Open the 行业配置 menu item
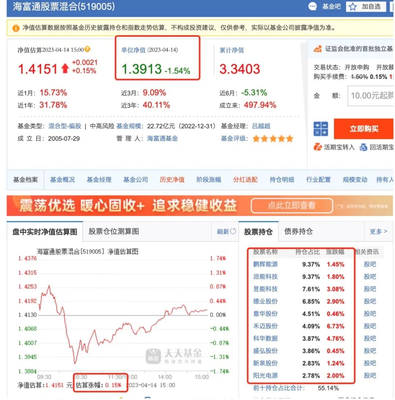The height and width of the screenshot is (400, 395). 319,180
